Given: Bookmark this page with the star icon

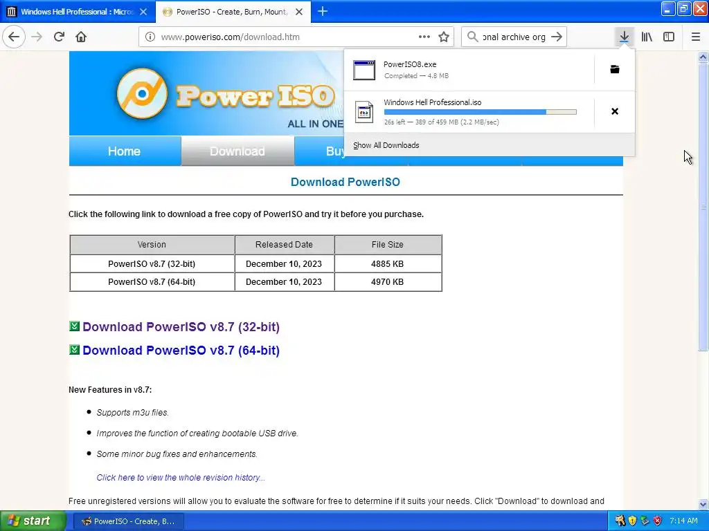Looking at the screenshot, I should coord(444,37).
